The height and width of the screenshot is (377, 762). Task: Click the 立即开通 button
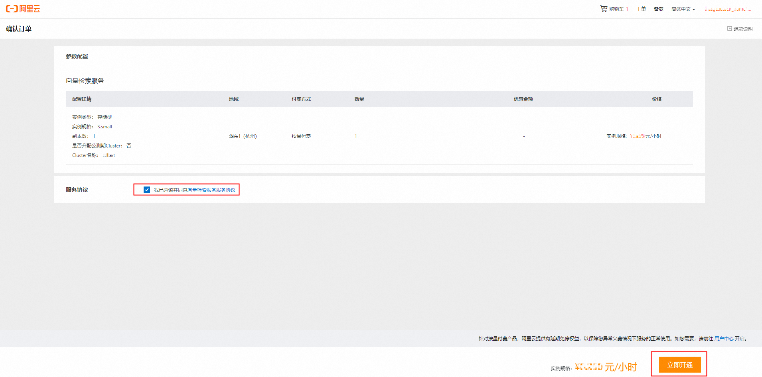(x=679, y=365)
